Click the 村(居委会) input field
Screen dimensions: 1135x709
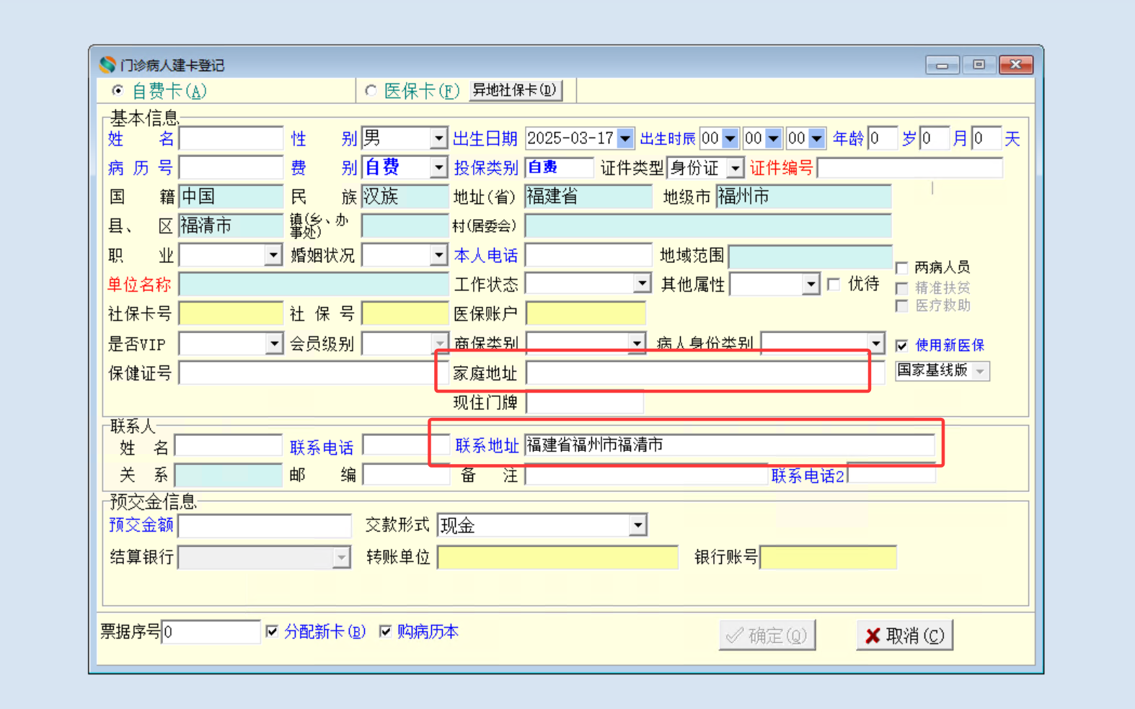click(x=708, y=226)
